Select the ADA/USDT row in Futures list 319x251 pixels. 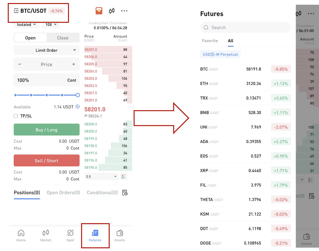coord(245,142)
